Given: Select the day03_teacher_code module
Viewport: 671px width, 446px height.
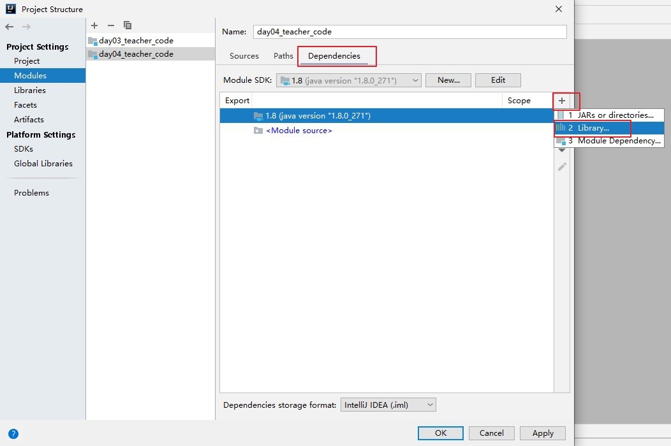Looking at the screenshot, I should 151,41.
